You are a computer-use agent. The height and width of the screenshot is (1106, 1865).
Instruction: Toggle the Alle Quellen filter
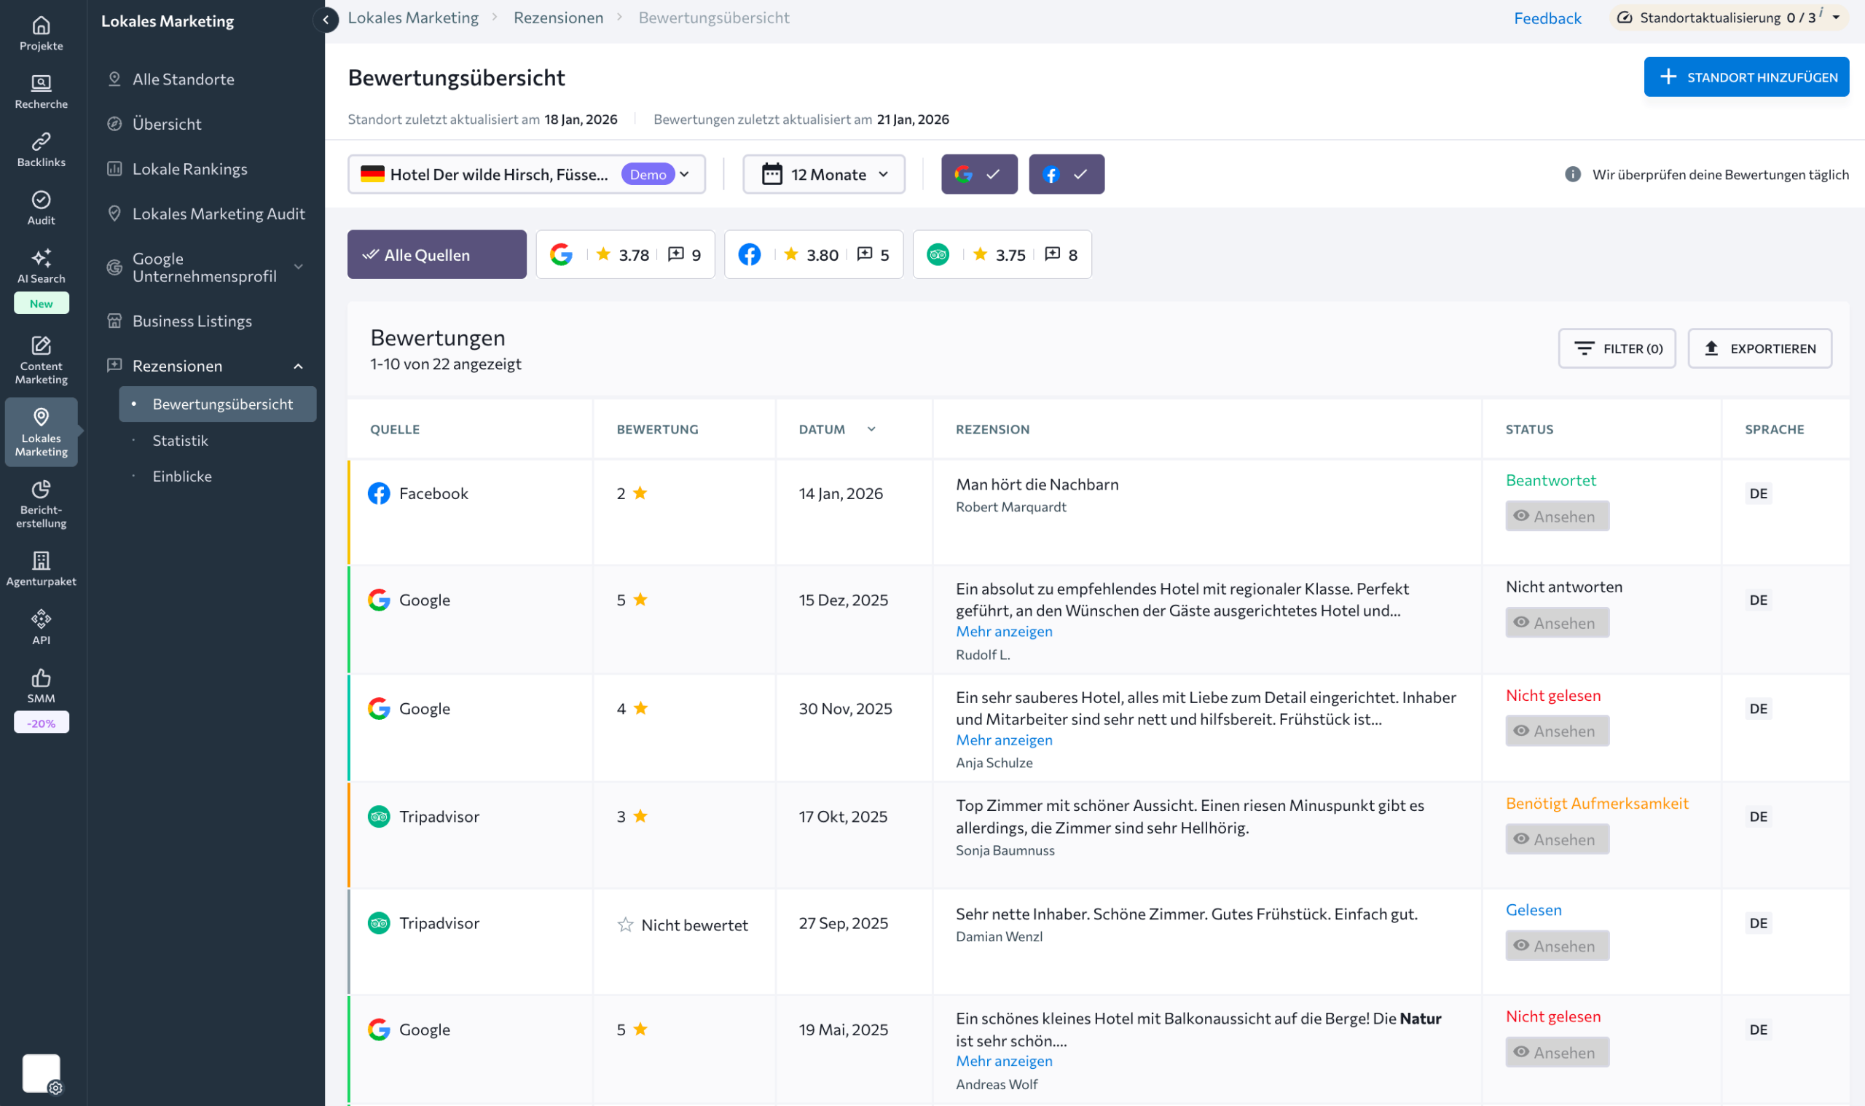pyautogui.click(x=436, y=254)
